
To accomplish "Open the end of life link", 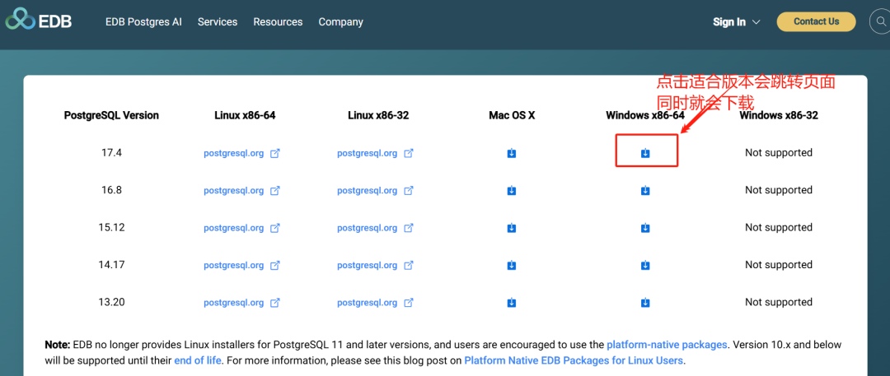I will point(198,360).
